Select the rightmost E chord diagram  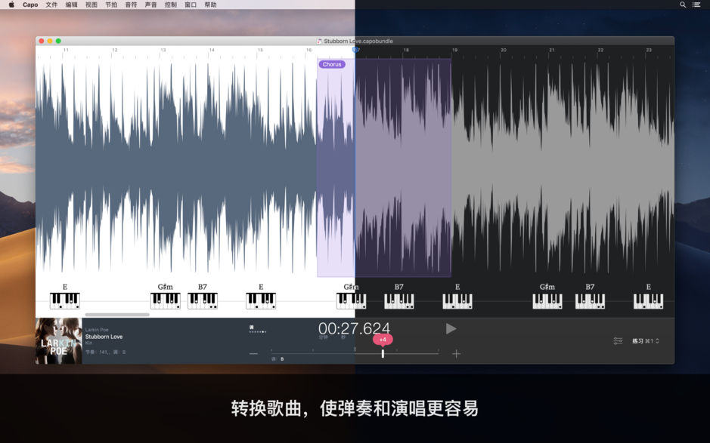click(x=647, y=300)
